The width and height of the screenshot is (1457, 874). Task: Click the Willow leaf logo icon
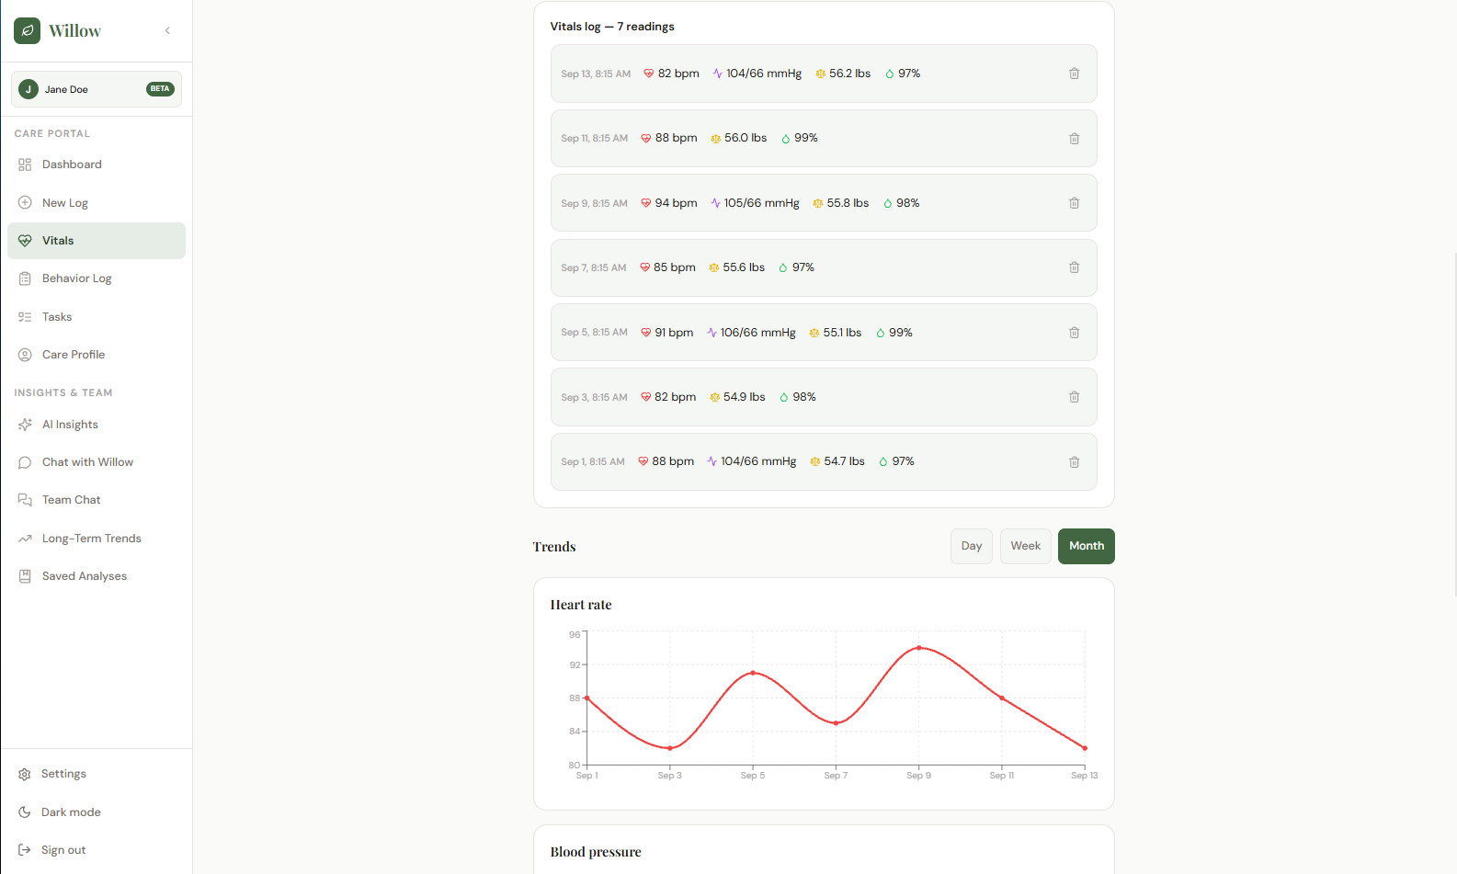[27, 30]
